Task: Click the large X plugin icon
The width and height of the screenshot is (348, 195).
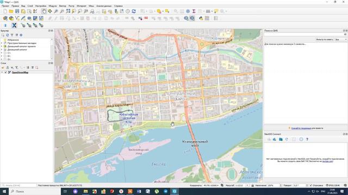Action: [x=14, y=25]
